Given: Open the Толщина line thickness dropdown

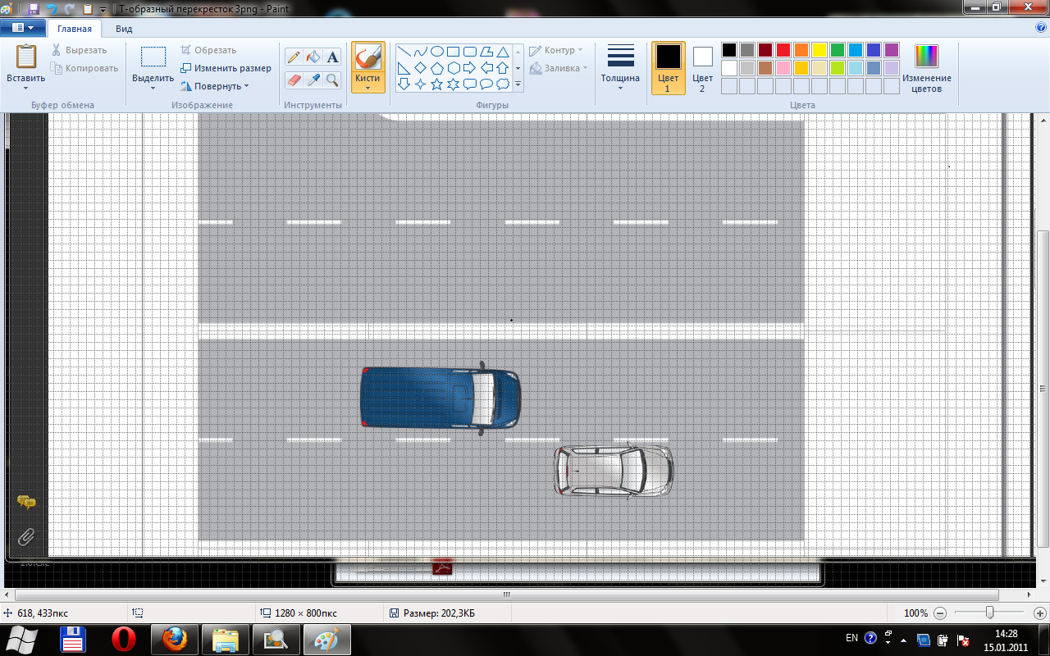Looking at the screenshot, I should point(620,67).
